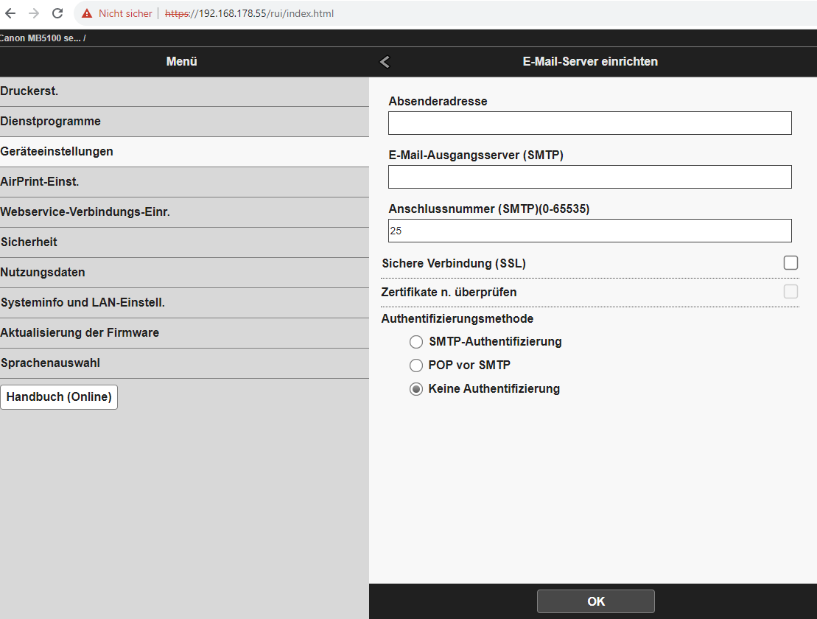This screenshot has height=619, width=817.
Task: Click the E-Mail-Server einrichten header title
Action: [590, 61]
